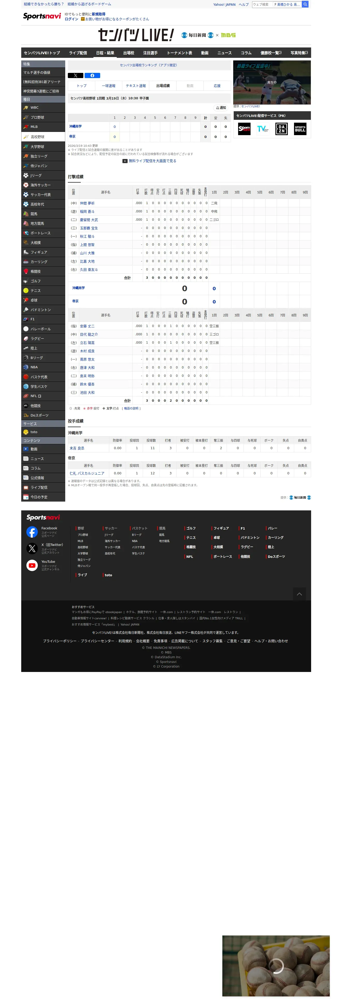Click the back-to-top arrow button
This screenshot has height=999, width=337.
coord(299,594)
